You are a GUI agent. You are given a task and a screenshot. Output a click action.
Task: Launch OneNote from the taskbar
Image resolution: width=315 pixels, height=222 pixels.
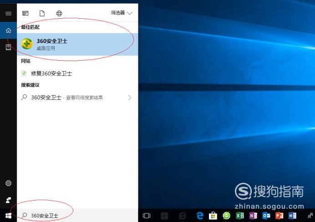[x=253, y=216]
